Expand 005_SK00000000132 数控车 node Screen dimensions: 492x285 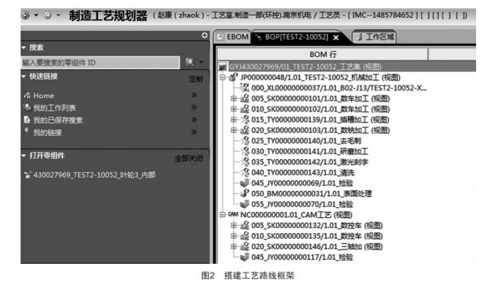pyautogui.click(x=234, y=225)
